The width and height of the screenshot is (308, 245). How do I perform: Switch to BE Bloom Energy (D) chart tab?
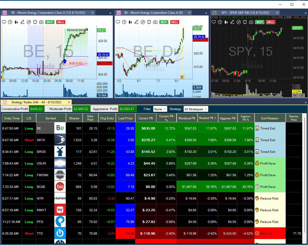153,13
